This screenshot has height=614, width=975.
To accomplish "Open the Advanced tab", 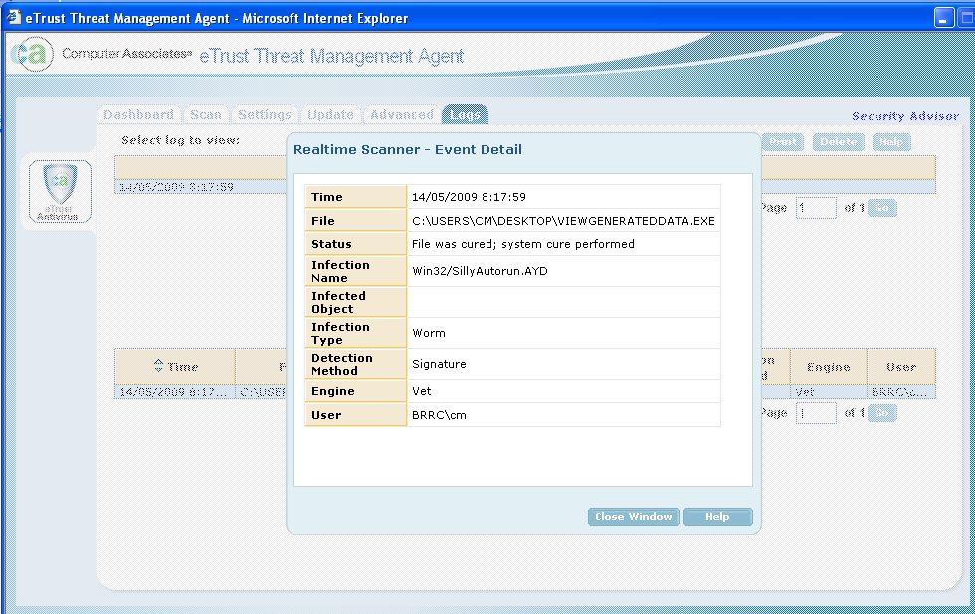I will click(x=402, y=115).
